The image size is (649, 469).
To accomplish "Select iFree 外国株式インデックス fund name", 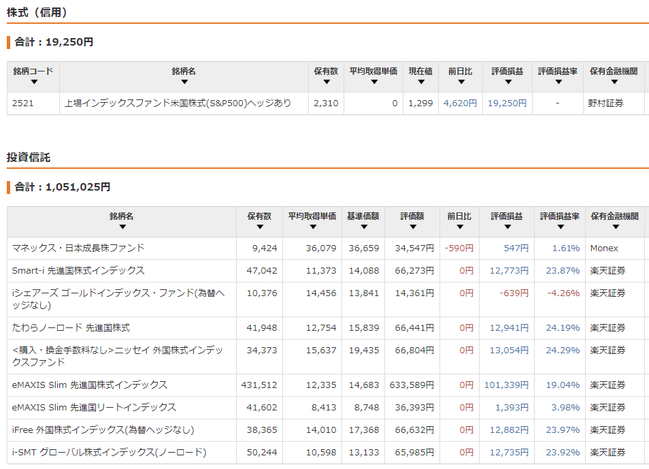I will (x=103, y=430).
